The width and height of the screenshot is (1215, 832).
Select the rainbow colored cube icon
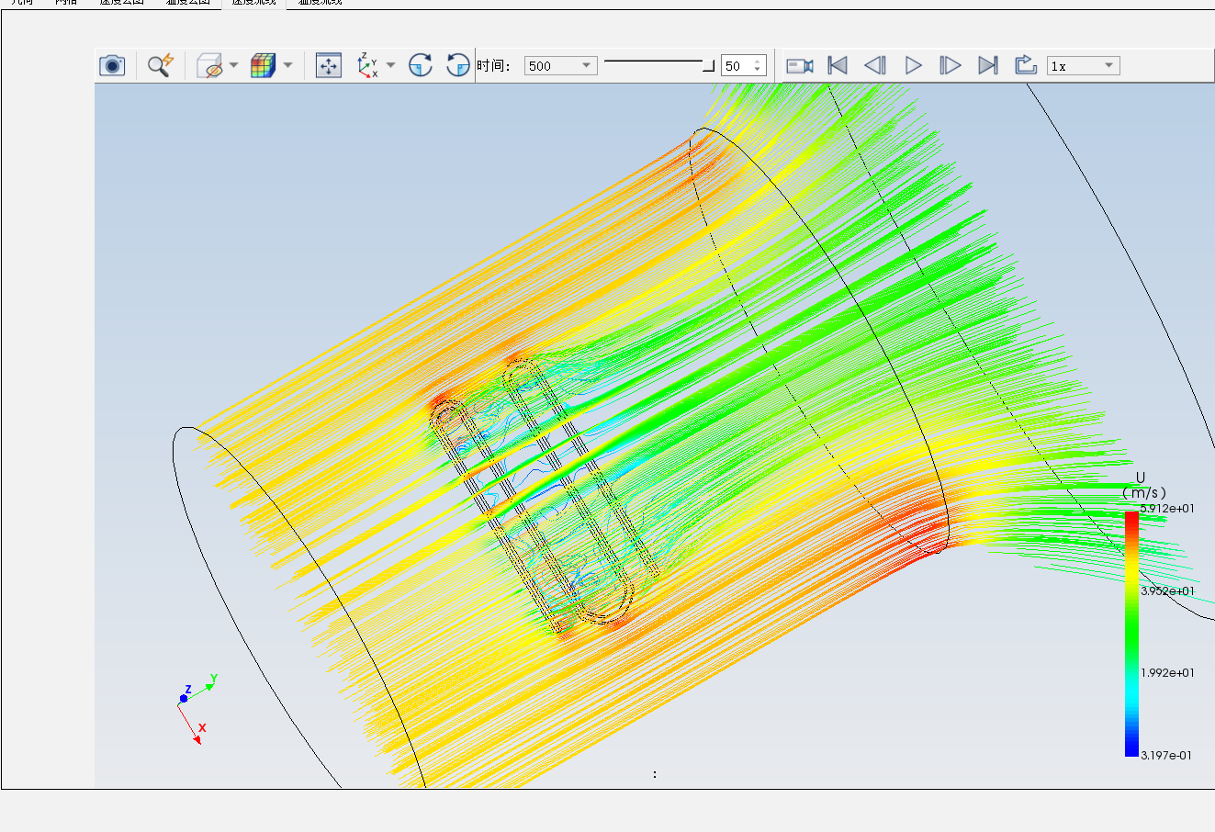[x=264, y=65]
